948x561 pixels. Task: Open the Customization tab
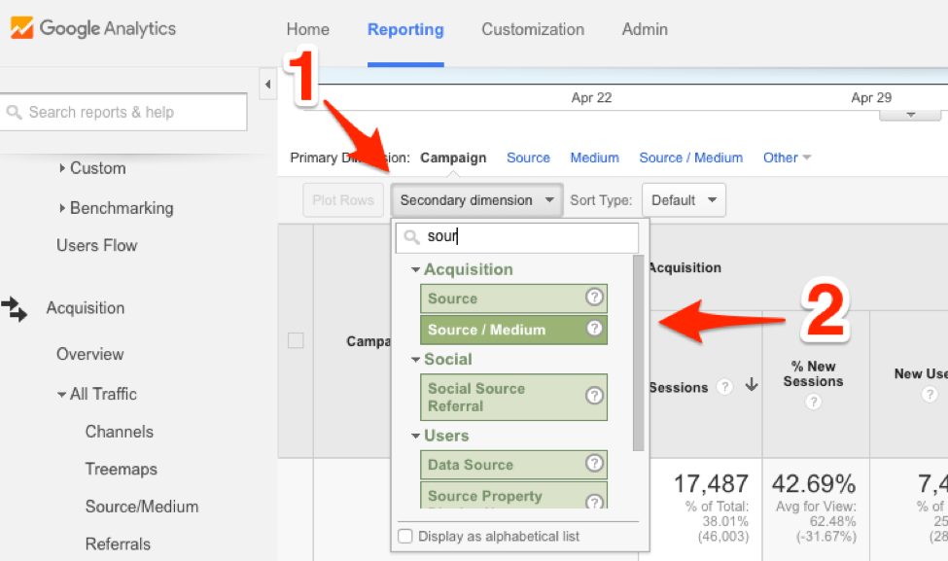click(x=532, y=29)
